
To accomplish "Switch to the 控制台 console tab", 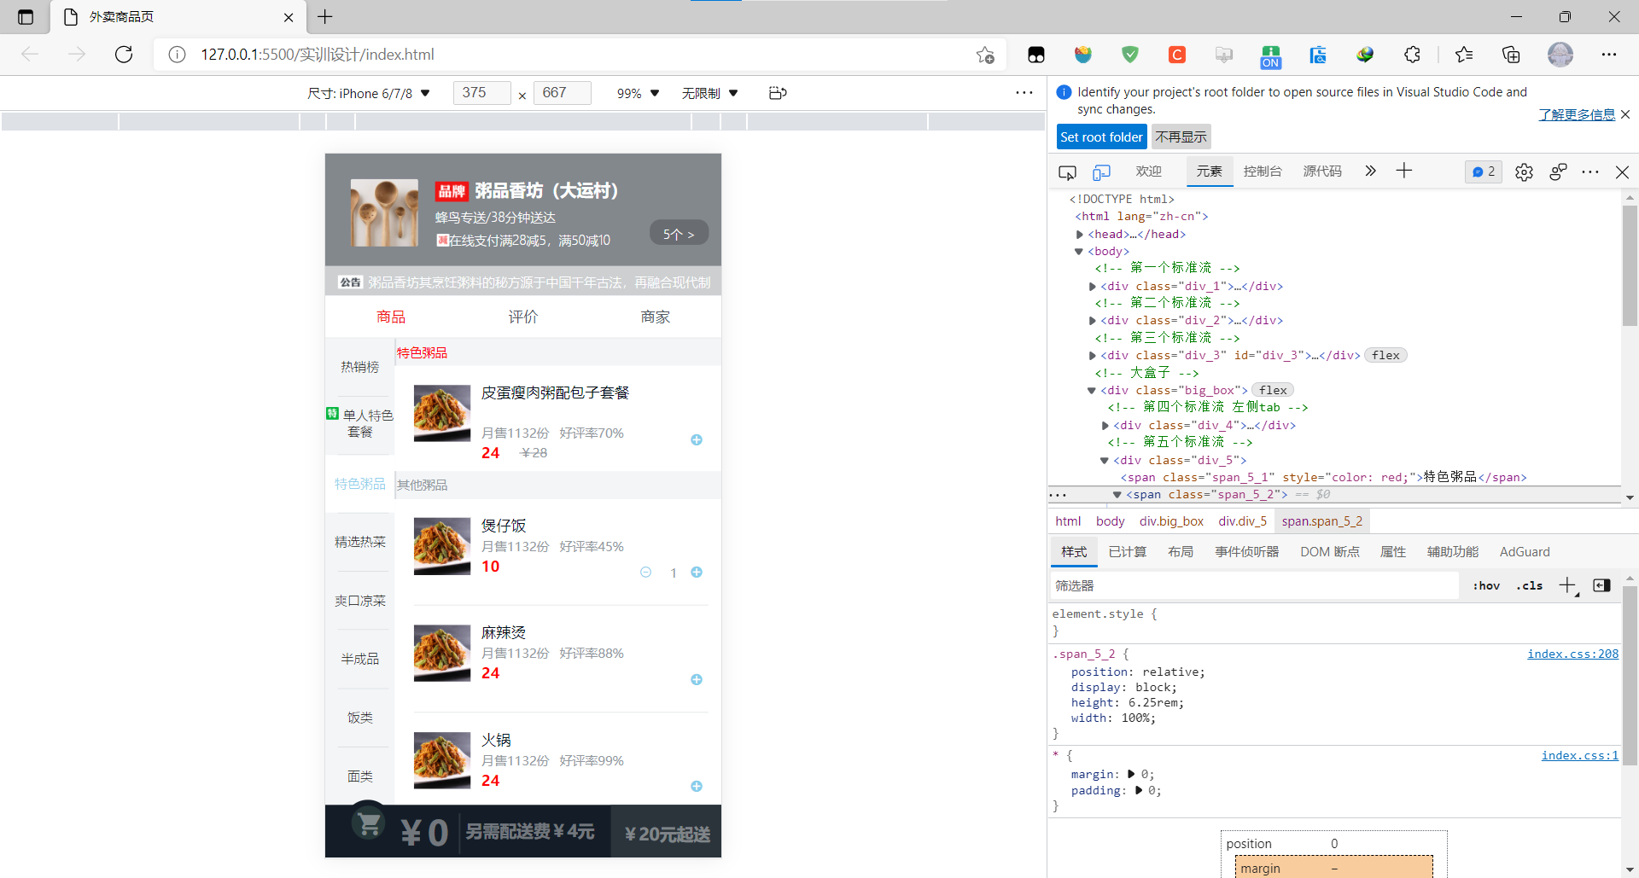I will [1263, 171].
